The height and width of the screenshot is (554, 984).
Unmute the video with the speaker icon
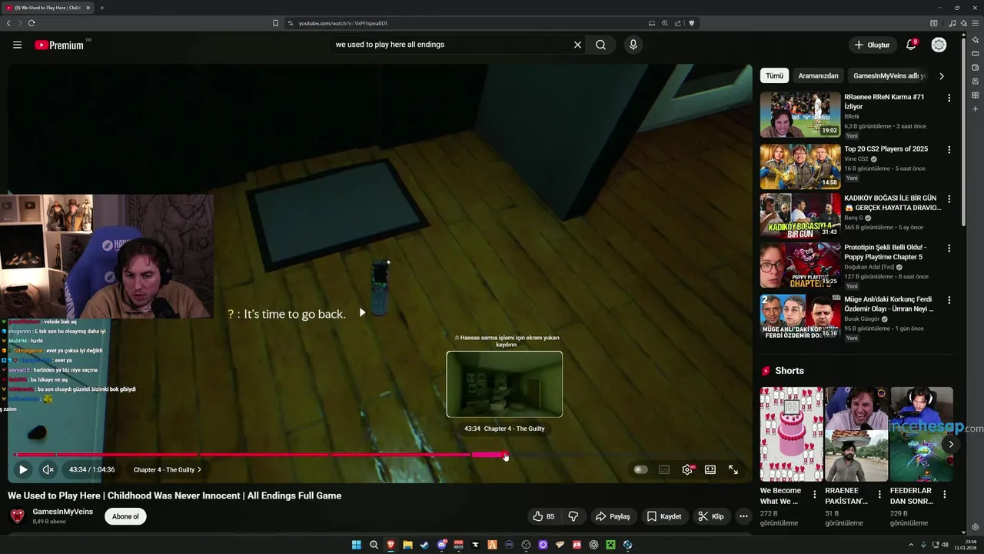(48, 469)
